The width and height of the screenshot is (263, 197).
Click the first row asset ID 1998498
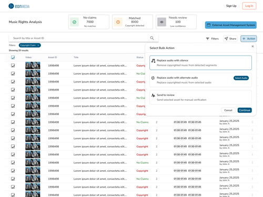coord(54,66)
